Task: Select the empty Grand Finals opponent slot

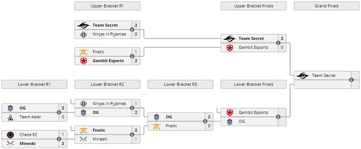Action: (322, 84)
